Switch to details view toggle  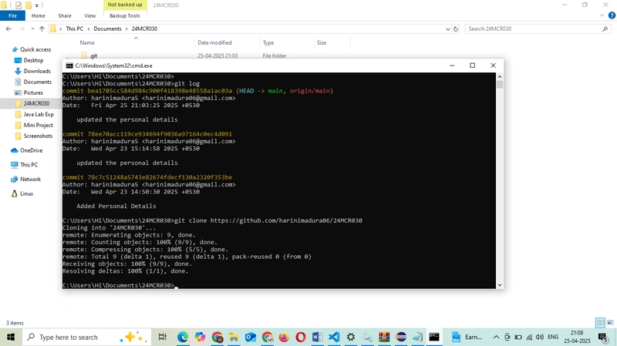(x=601, y=323)
